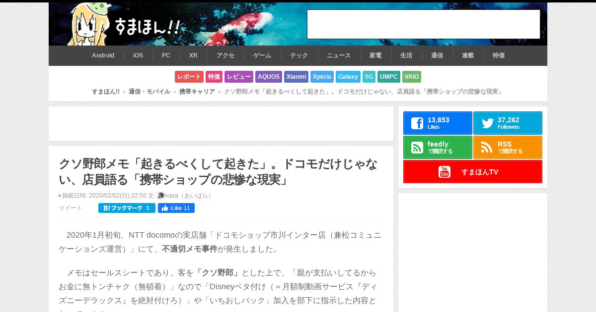Click the Twitter bird icon
596x312 pixels.
click(487, 123)
